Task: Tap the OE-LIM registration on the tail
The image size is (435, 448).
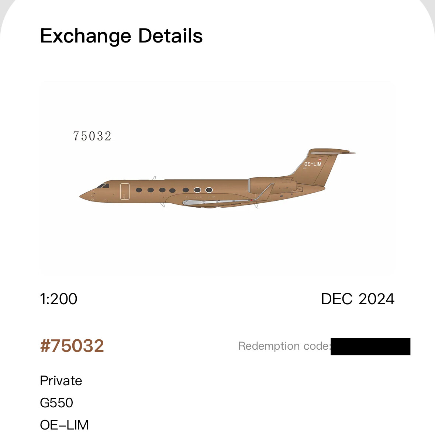Action: [x=313, y=164]
